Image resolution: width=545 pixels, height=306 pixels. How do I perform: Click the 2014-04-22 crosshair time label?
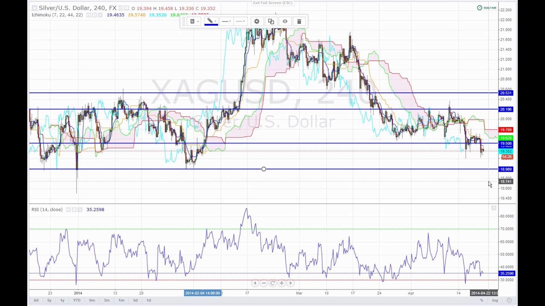click(x=484, y=293)
